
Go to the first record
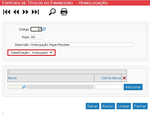7,12
